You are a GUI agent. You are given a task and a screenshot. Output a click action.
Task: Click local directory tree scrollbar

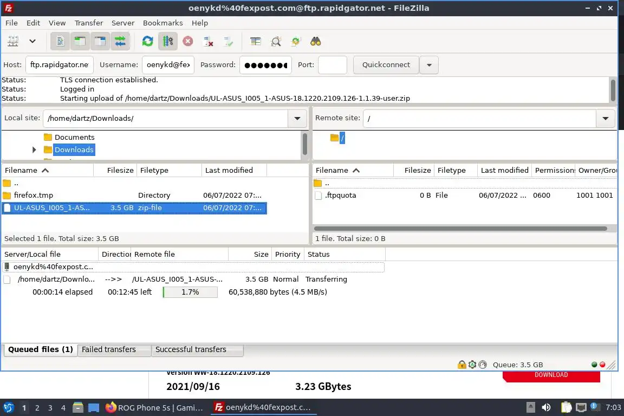click(305, 145)
